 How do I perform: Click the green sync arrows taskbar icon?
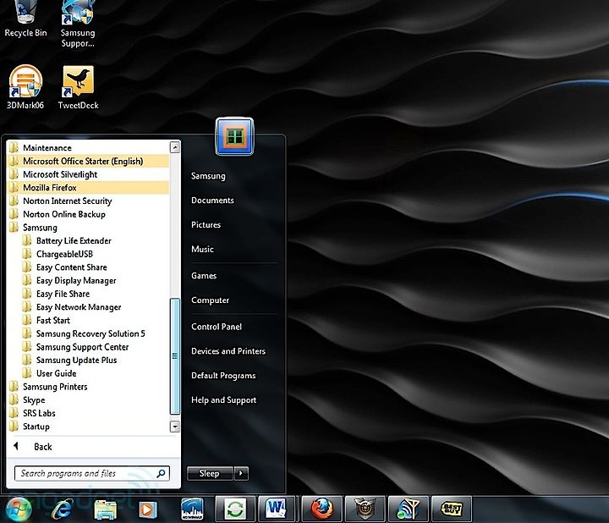pos(235,509)
